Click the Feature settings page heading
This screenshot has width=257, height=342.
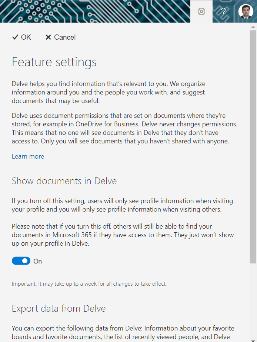point(54,62)
